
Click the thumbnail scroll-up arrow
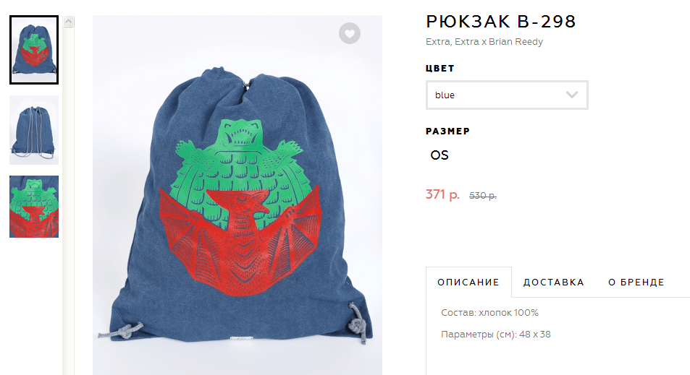click(x=68, y=21)
